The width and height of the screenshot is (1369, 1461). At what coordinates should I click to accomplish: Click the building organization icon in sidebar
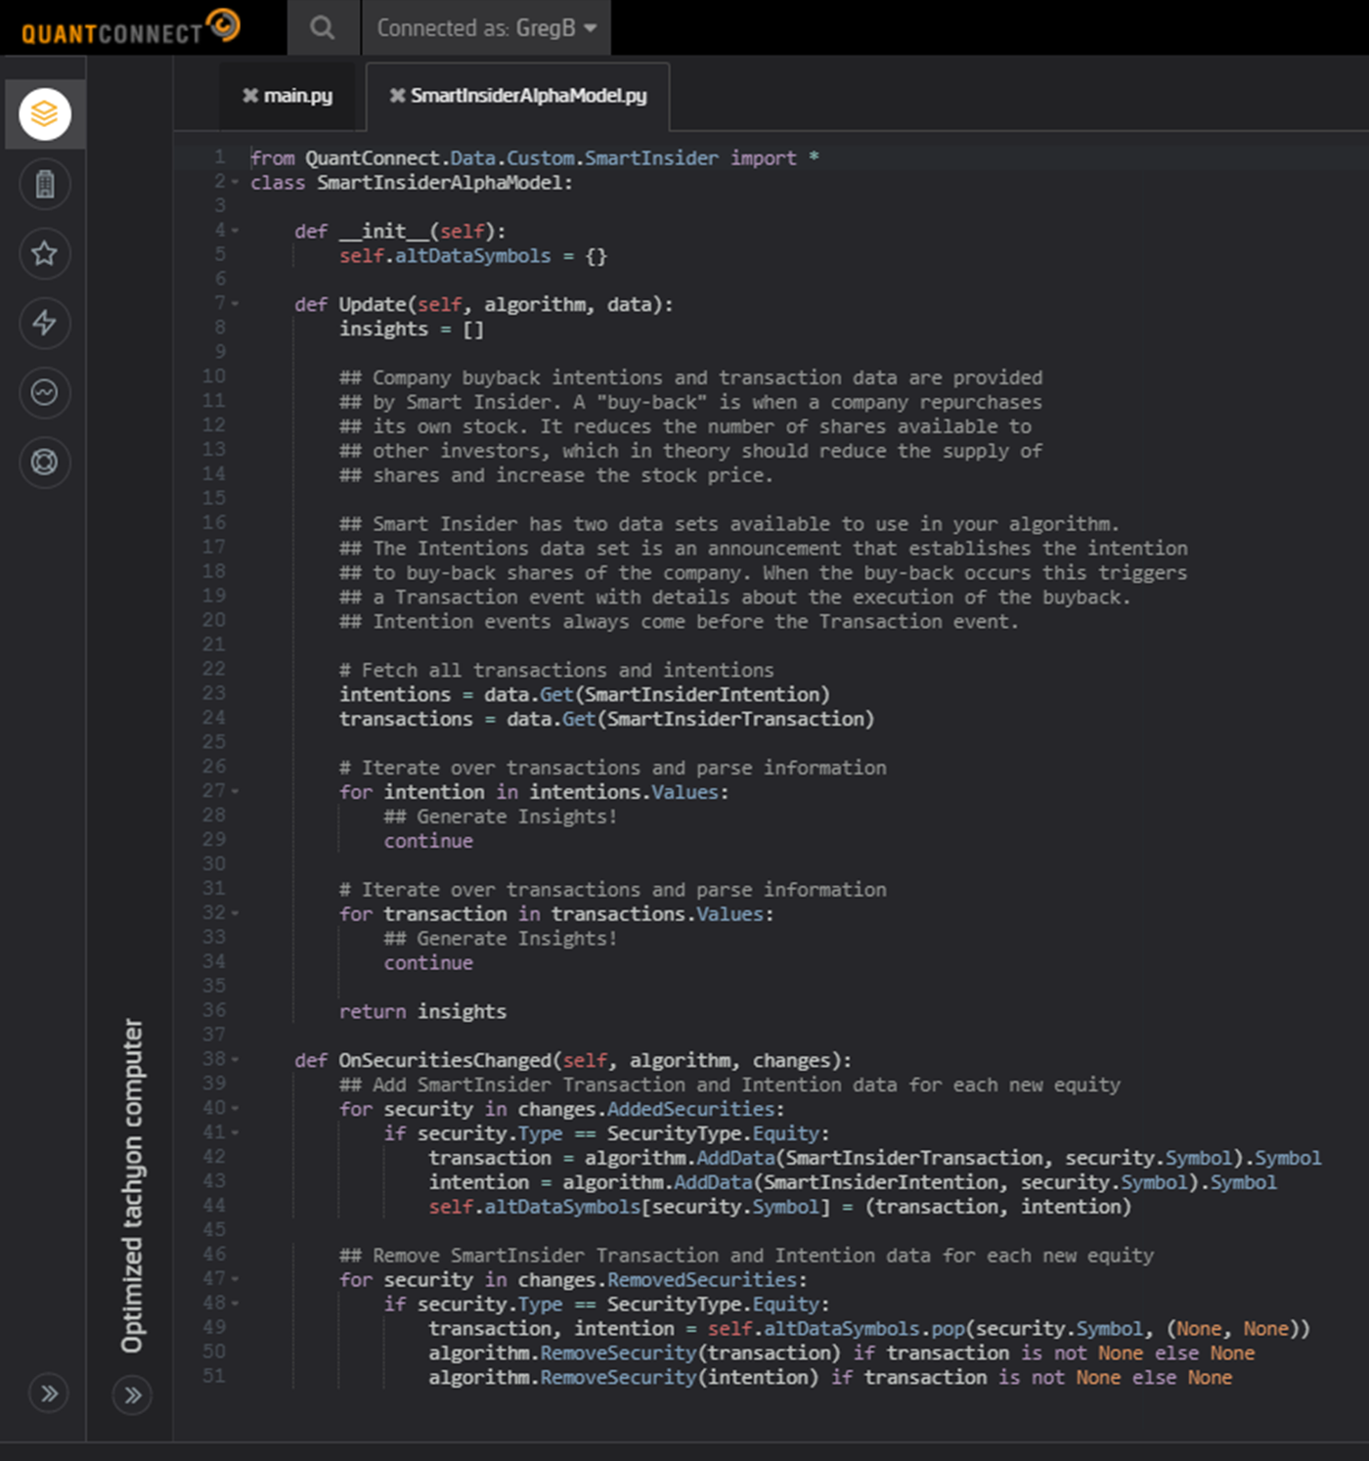coord(45,184)
